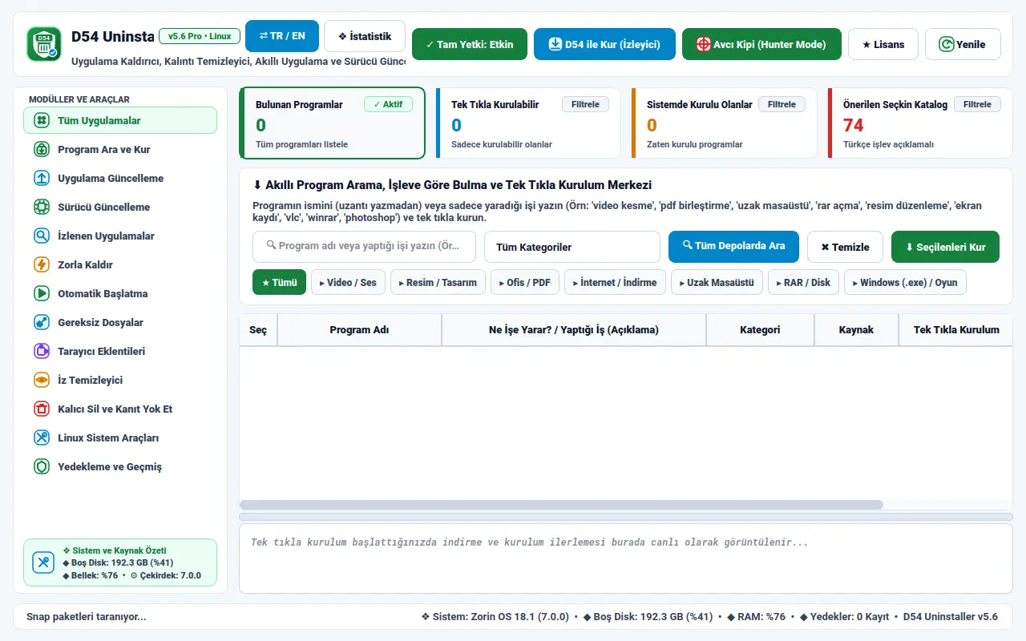Open the İstatistik button
The image size is (1026, 641).
tap(365, 36)
